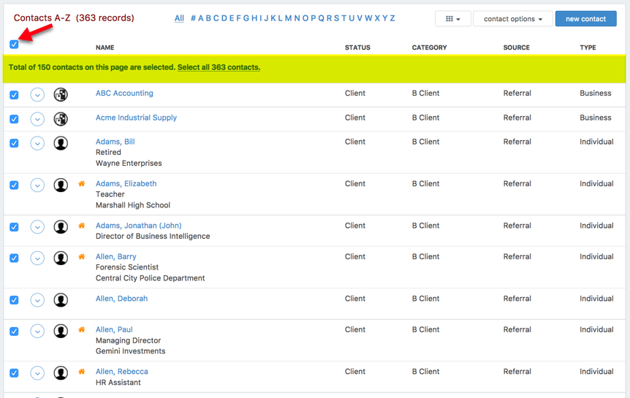Click the person avatar icon for Adams, Bill
Image resolution: width=630 pixels, height=398 pixels.
(x=61, y=143)
